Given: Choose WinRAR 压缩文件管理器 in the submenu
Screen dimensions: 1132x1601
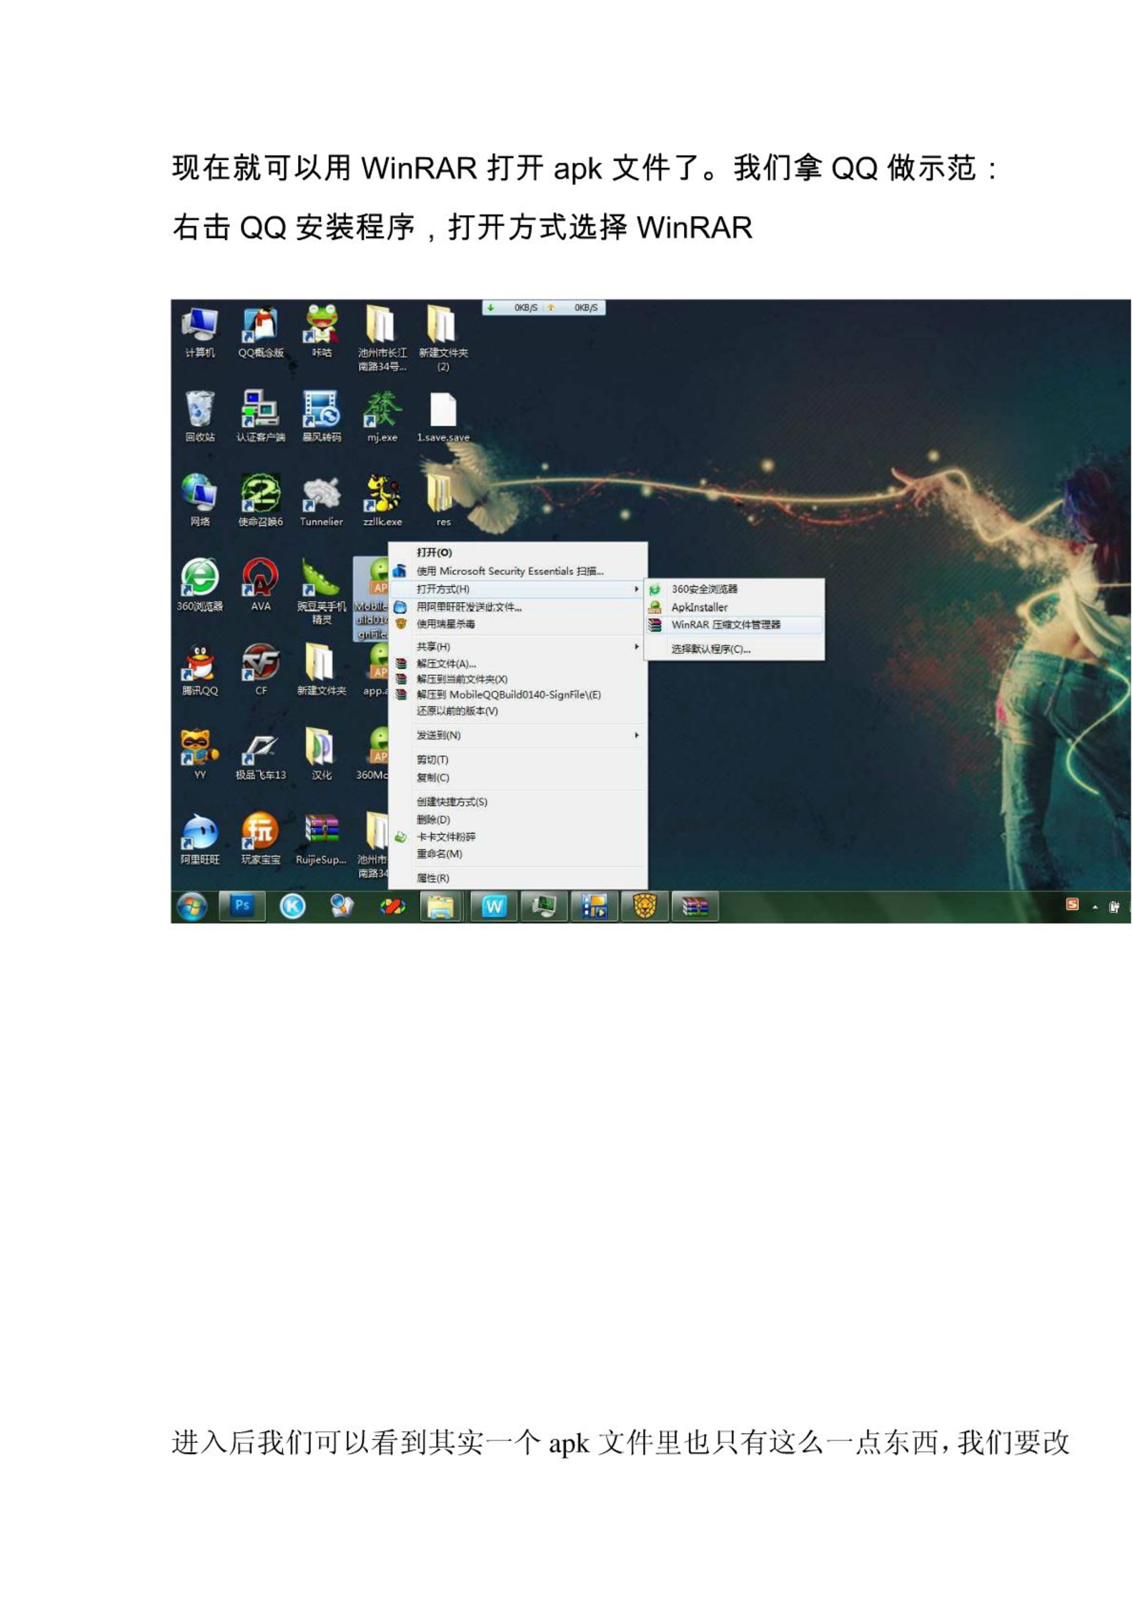Looking at the screenshot, I should pos(725,625).
